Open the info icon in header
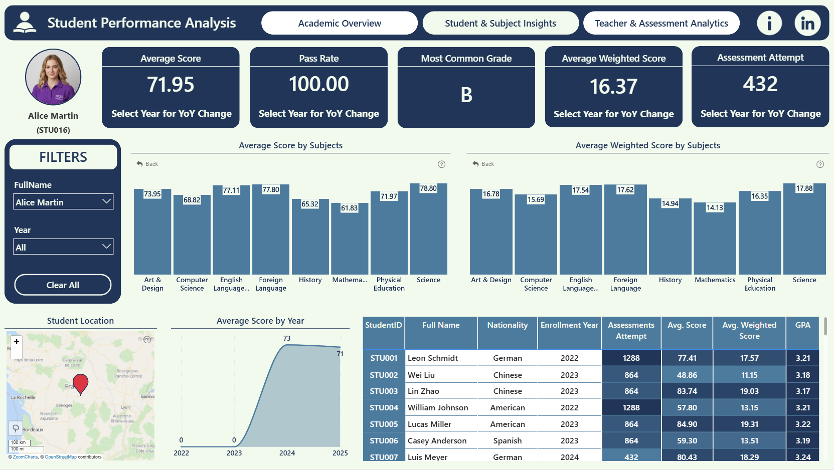This screenshot has height=470, width=834. click(769, 23)
